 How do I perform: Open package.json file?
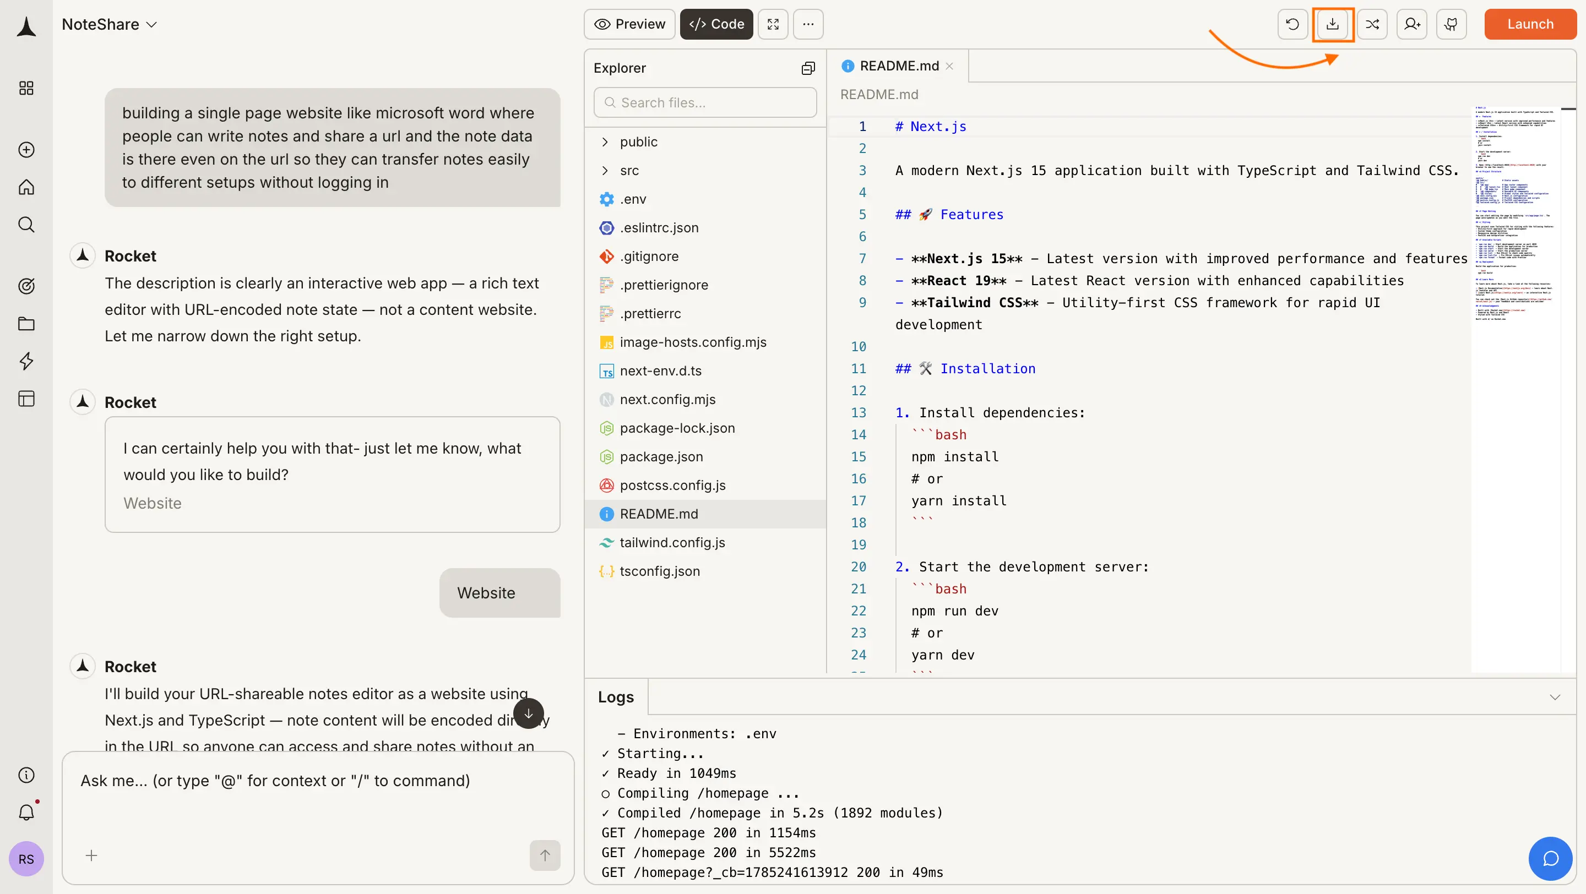tap(705, 456)
